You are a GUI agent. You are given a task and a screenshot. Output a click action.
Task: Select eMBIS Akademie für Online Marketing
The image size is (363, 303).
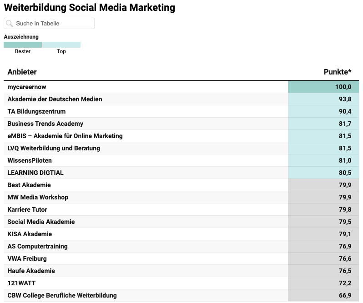65,136
